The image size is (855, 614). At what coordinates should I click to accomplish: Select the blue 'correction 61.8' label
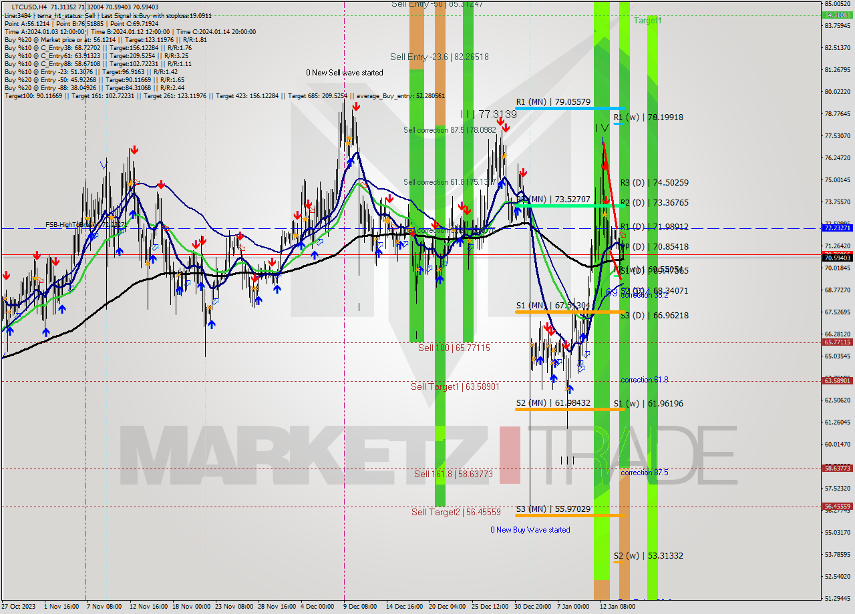coord(644,380)
